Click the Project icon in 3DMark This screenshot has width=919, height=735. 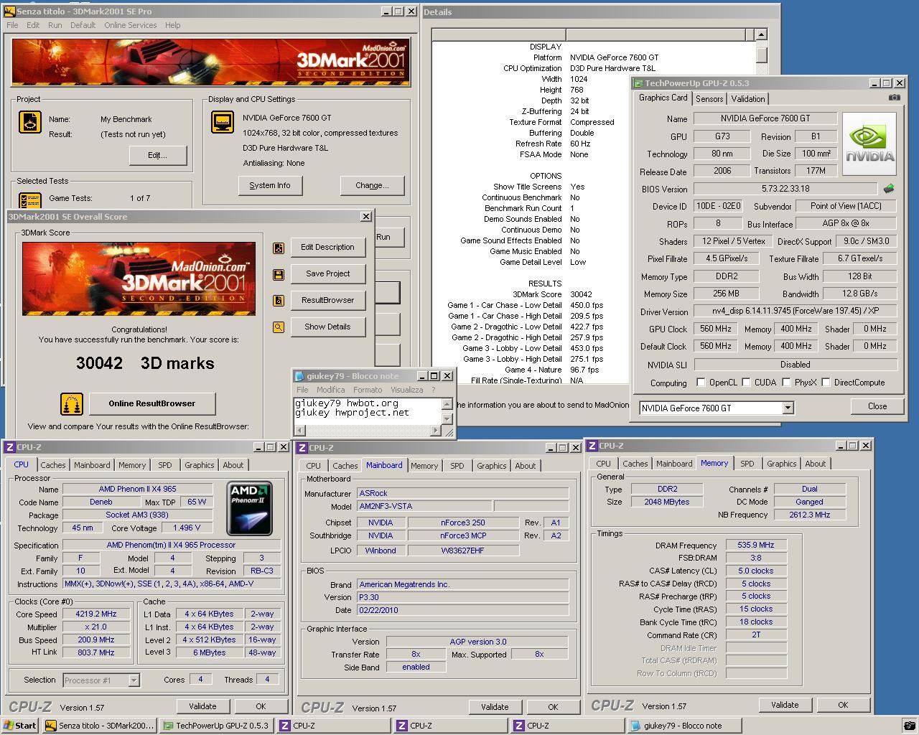tap(29, 122)
